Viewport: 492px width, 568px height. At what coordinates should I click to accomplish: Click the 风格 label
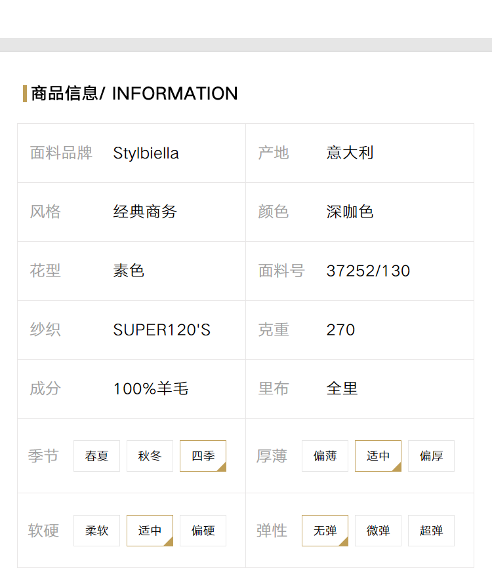click(x=45, y=212)
